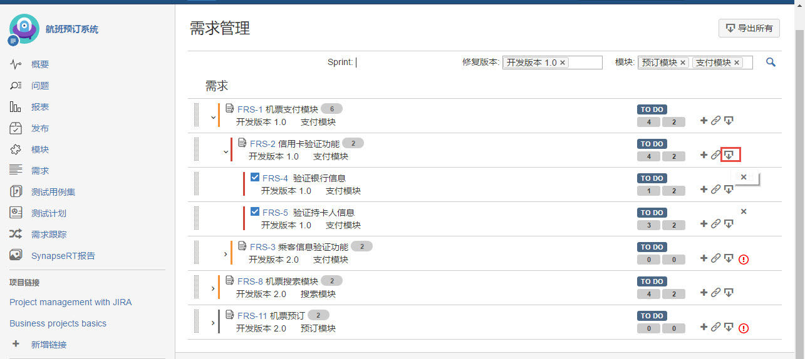Screen dimensions: 805x359
Task: Open the 报表 sidebar item
Action: click(x=40, y=107)
